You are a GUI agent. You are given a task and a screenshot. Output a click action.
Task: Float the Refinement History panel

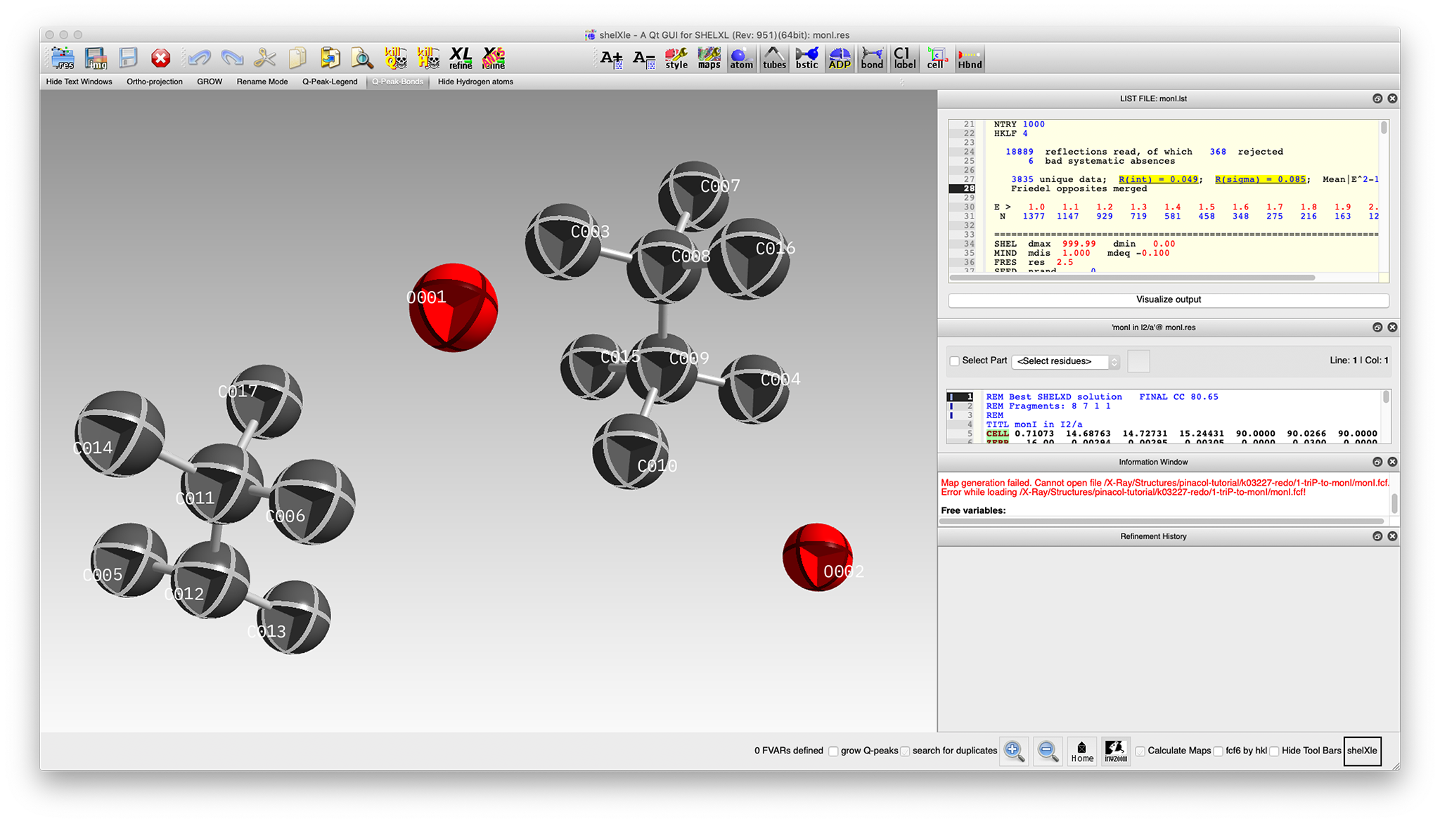tap(1377, 537)
